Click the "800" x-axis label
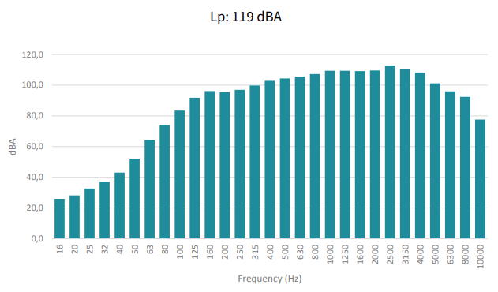Viewport: 498px width, 292px height. (x=315, y=251)
